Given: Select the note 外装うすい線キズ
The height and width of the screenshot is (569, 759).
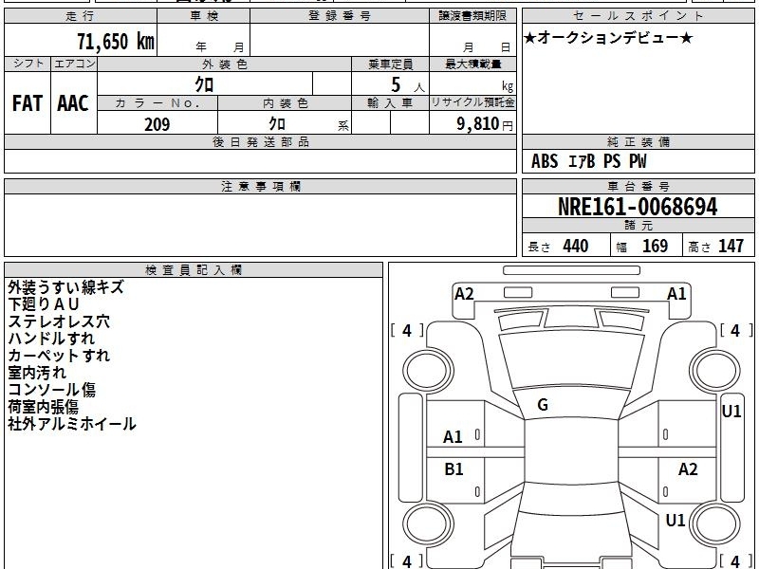Looking at the screenshot, I should [65, 287].
